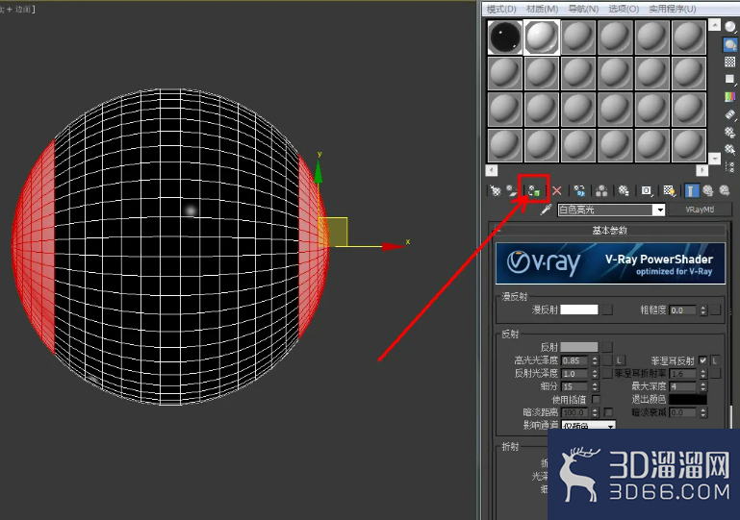Click the 高光光泽度 map button
Image resolution: width=740 pixels, height=520 pixels.
pyautogui.click(x=608, y=360)
